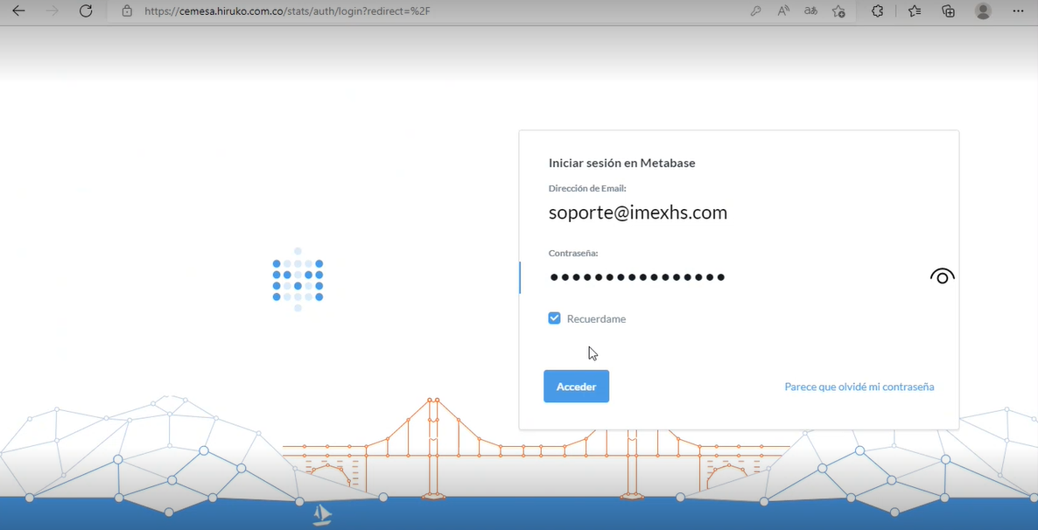Show password using the eye icon
This screenshot has height=530, width=1038.
point(942,277)
